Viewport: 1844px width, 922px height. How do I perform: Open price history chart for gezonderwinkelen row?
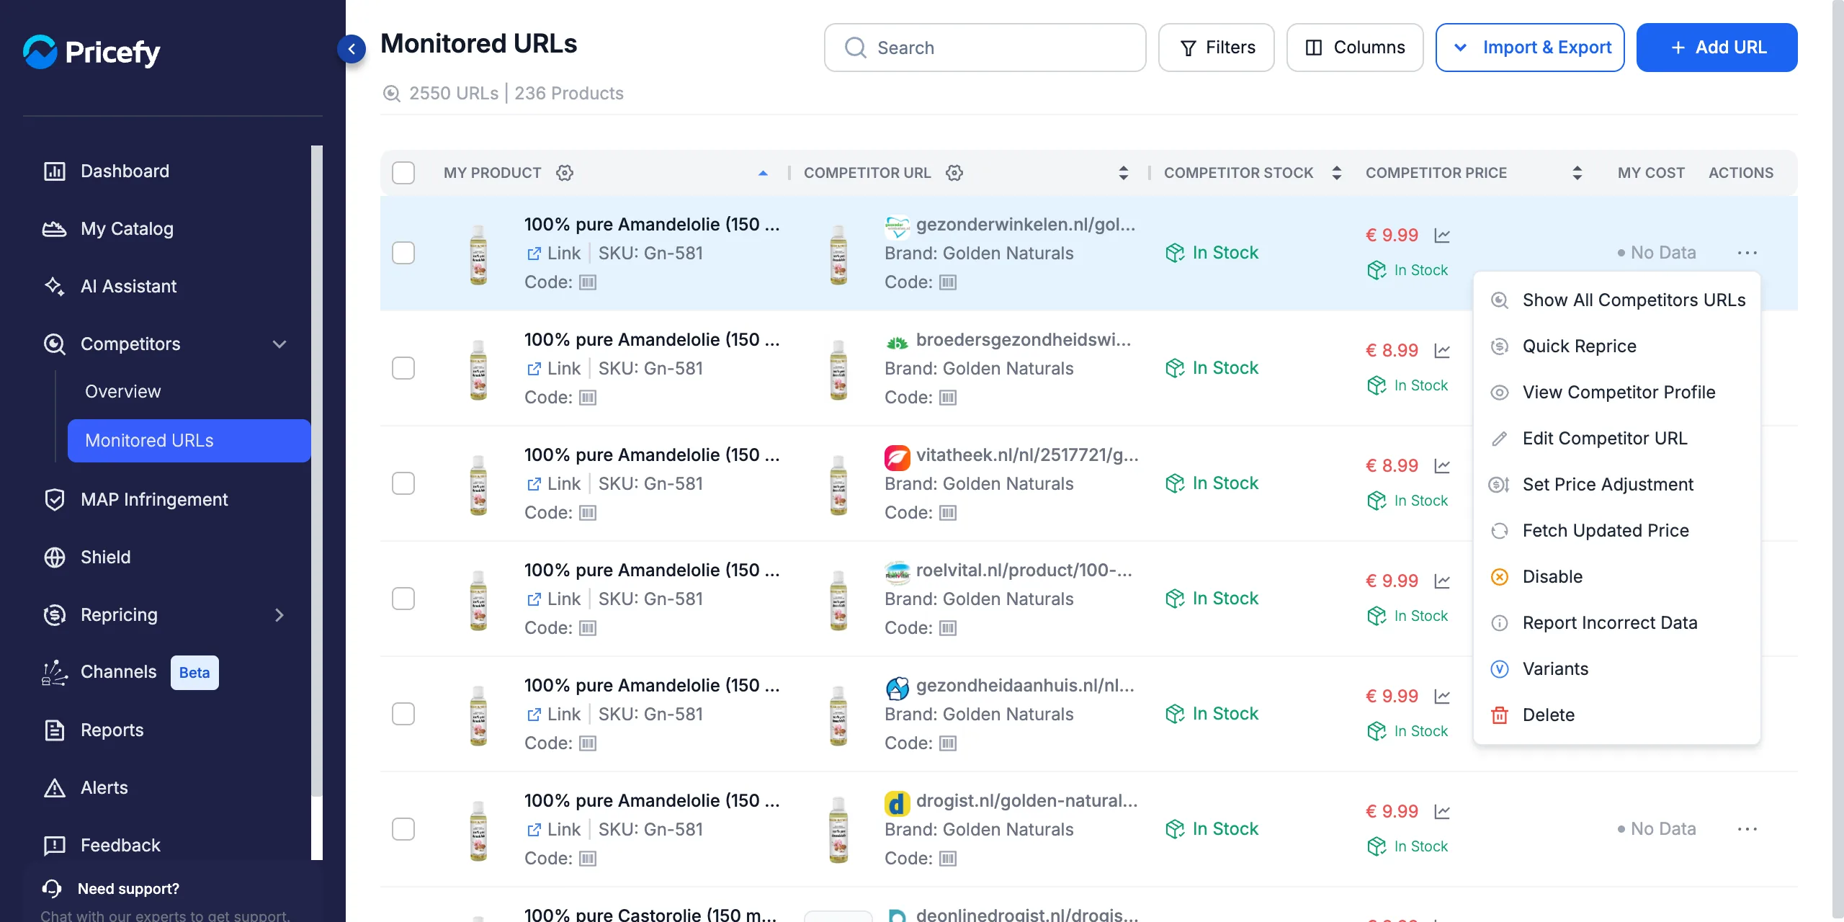[1442, 236]
